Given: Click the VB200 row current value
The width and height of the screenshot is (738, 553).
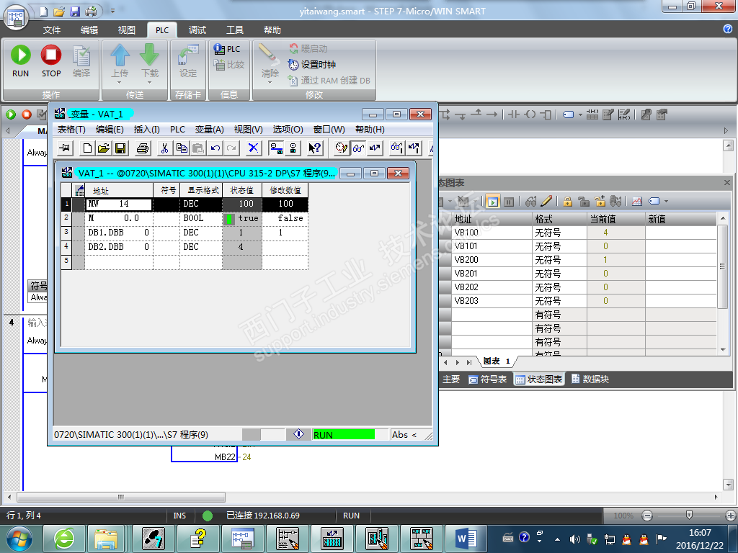Looking at the screenshot, I should coord(615,260).
